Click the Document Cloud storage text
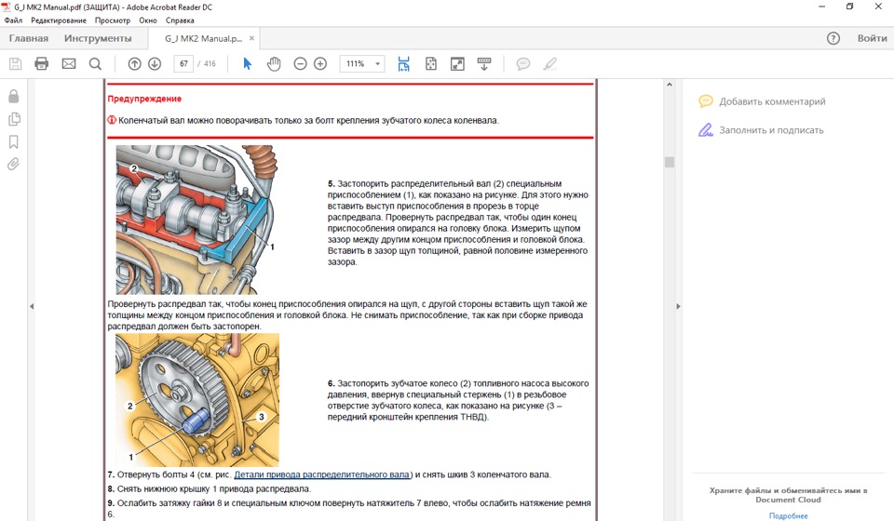Viewport: 894px width, 521px height. 788,495
